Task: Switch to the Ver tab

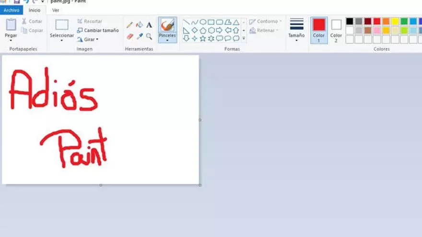Action: click(x=56, y=10)
